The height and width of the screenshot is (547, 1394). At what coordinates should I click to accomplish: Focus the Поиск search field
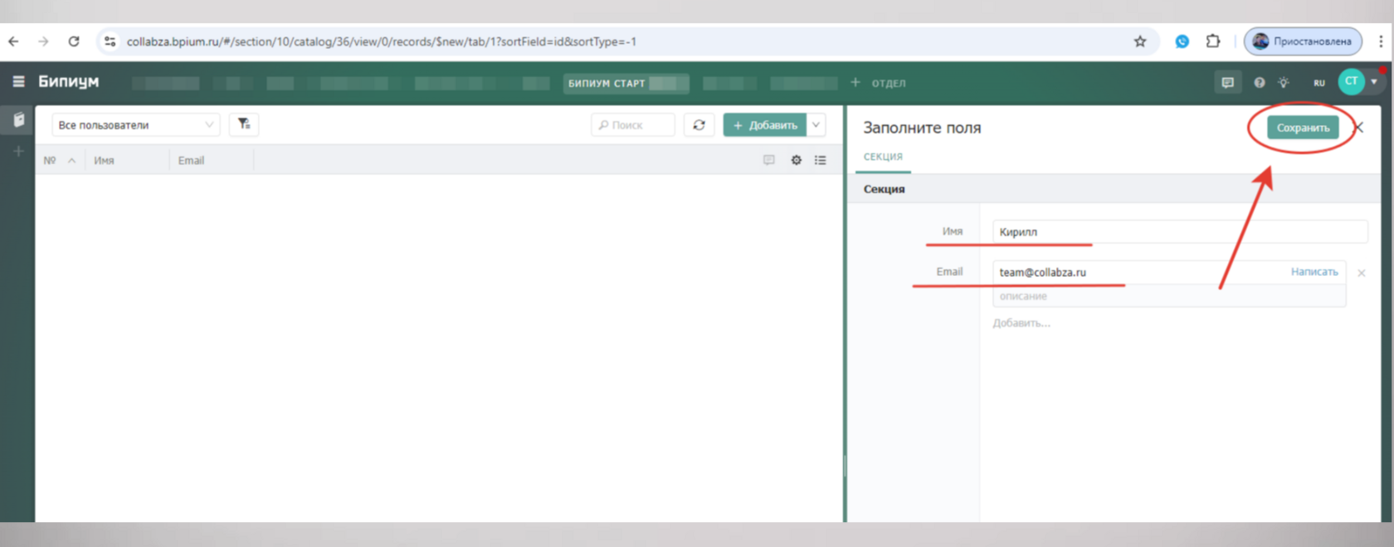[x=633, y=124]
